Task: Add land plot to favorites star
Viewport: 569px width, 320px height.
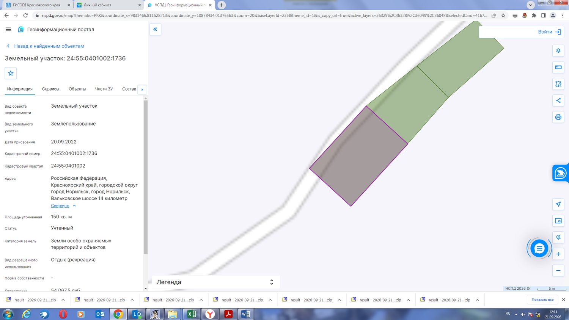Action: (11, 73)
